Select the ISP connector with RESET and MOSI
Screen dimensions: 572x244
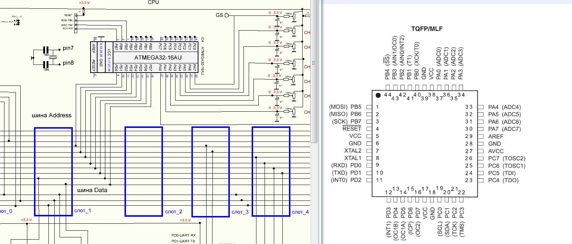click(76, 23)
